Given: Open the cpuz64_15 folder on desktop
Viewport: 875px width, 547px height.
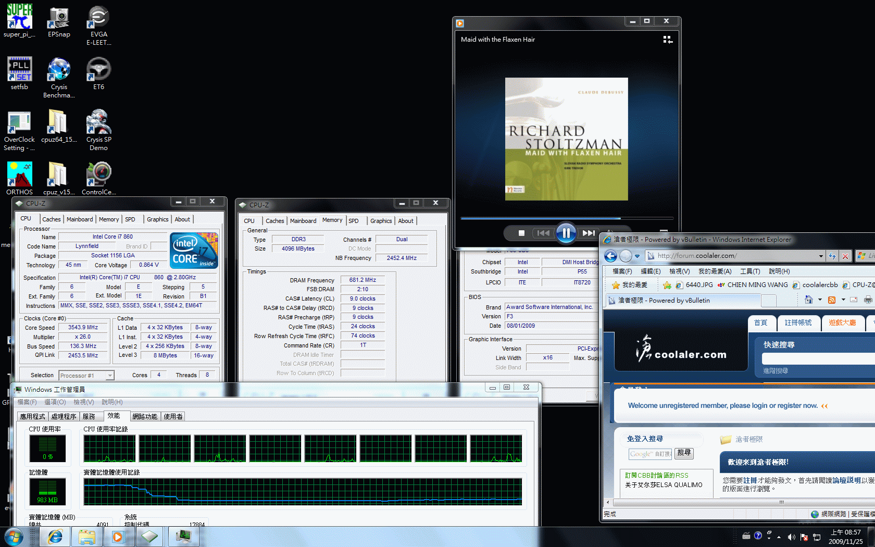Looking at the screenshot, I should coord(59,126).
